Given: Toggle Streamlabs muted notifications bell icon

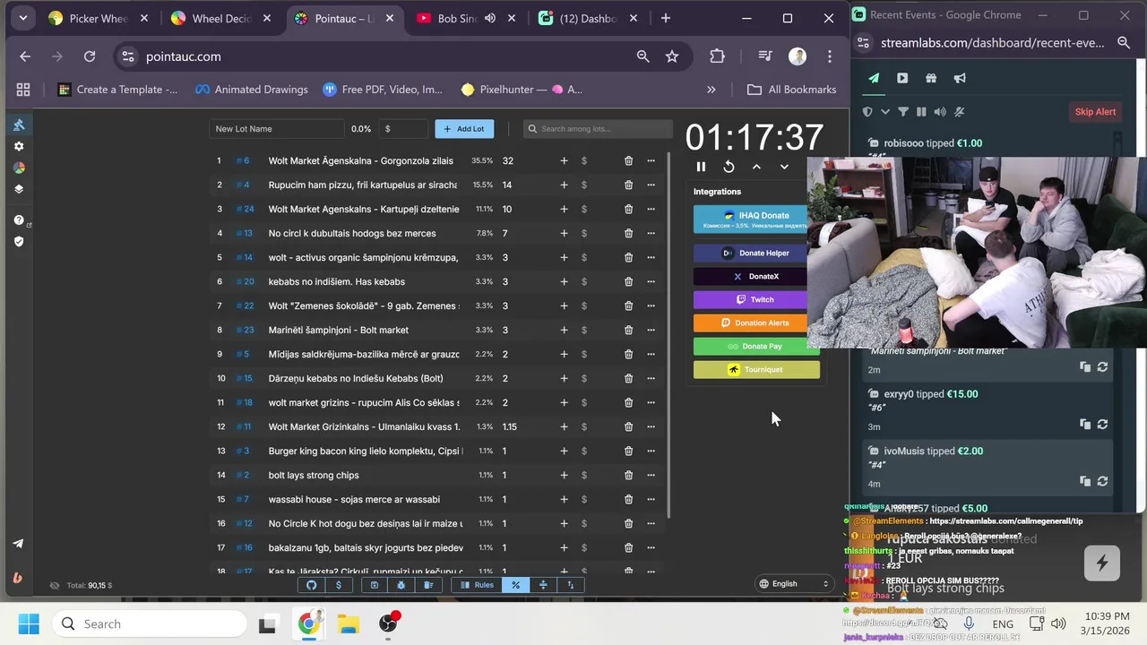Looking at the screenshot, I should click(x=960, y=112).
